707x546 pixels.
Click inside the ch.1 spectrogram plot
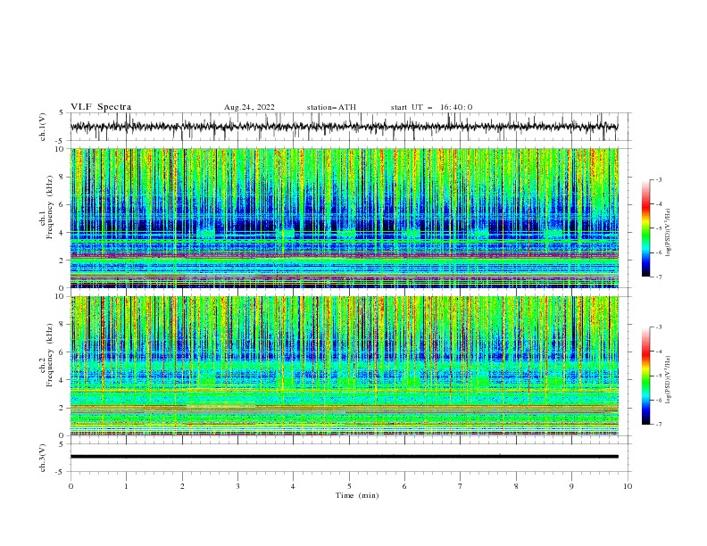pyautogui.click(x=344, y=218)
